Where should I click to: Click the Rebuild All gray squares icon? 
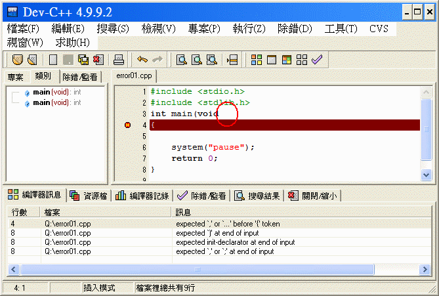(x=302, y=60)
